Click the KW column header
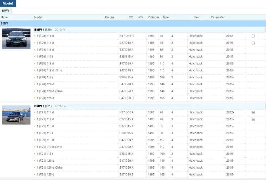This screenshot has width=266, height=180. 141,17
